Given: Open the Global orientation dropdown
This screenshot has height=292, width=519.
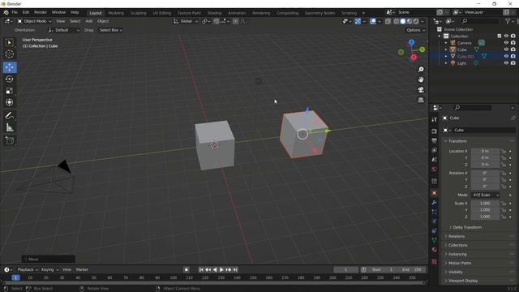Looking at the screenshot, I should tap(186, 21).
